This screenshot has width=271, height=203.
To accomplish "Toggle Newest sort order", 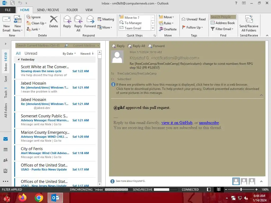I will coord(87,54).
